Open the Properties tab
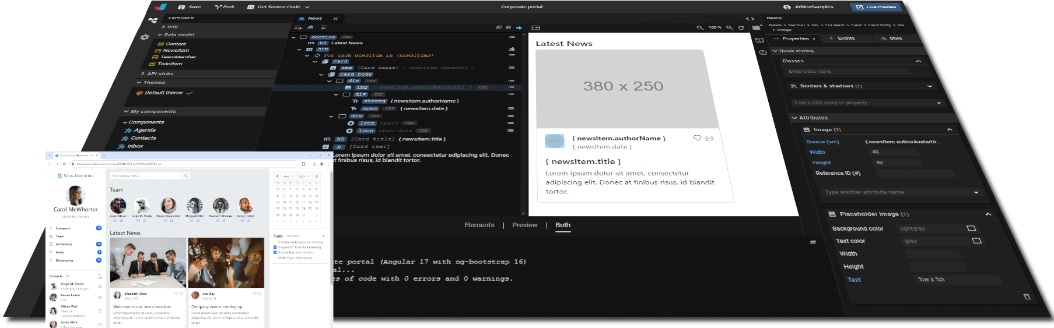The width and height of the screenshot is (1054, 328). 795,38
